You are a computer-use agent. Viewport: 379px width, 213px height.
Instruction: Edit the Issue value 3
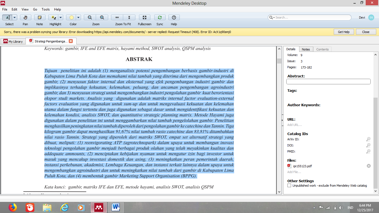(x=302, y=61)
